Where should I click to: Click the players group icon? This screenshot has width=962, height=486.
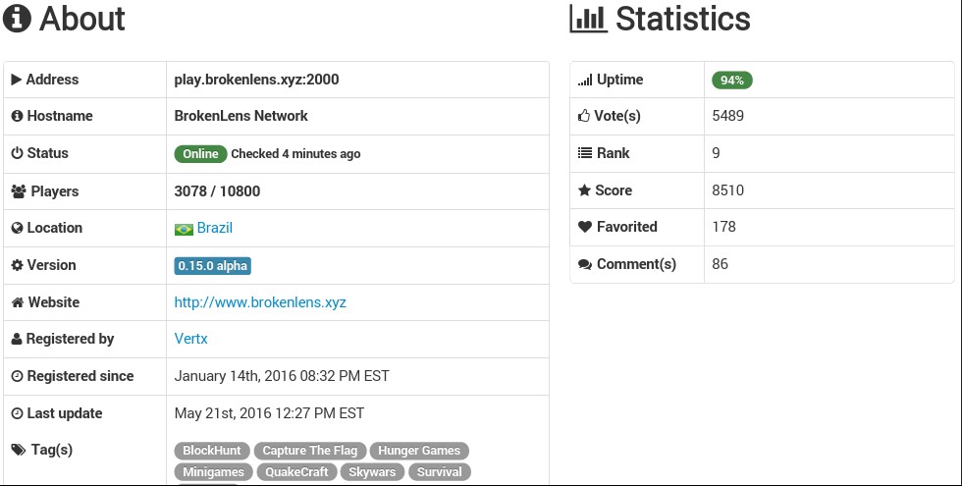[19, 191]
